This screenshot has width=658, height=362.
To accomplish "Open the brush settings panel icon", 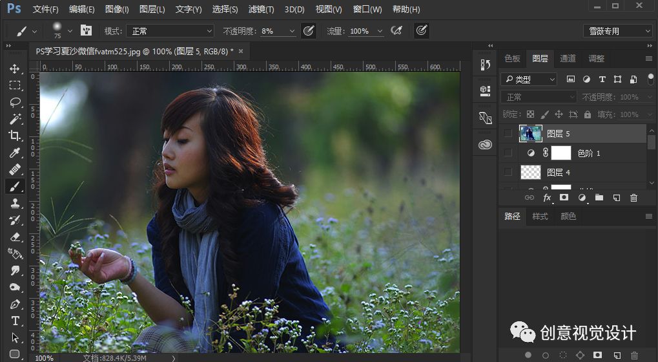I will point(86,30).
